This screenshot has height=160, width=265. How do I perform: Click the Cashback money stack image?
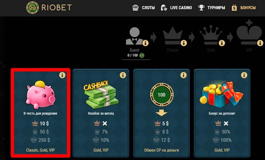[x=101, y=95]
